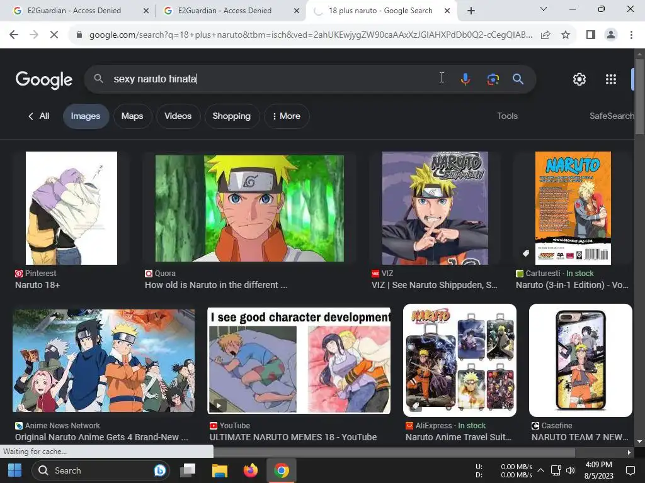This screenshot has height=483, width=645.
Task: Submit search with blue magnifier icon
Action: coord(518,79)
